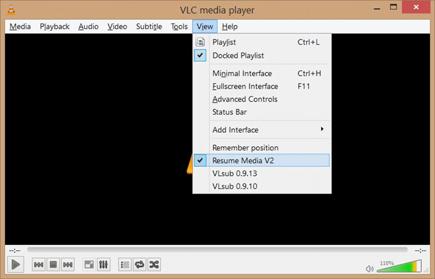Skip to previous media track
Viewport: 435px width, 279px height.
39,265
